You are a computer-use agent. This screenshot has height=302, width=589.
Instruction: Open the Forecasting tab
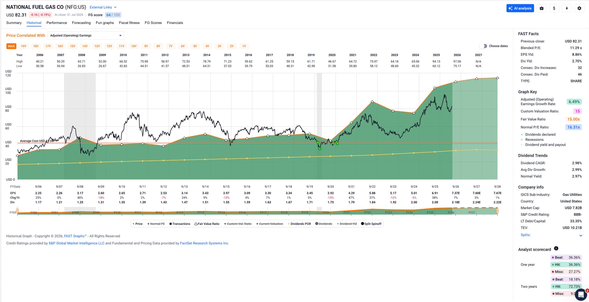[81, 23]
